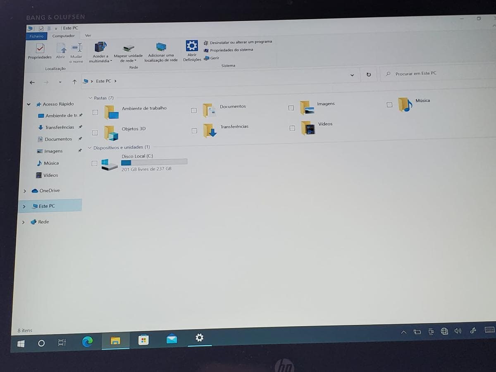This screenshot has height=372, width=496.
Task: Launch Microsoft Edge from taskbar
Action: 87,341
